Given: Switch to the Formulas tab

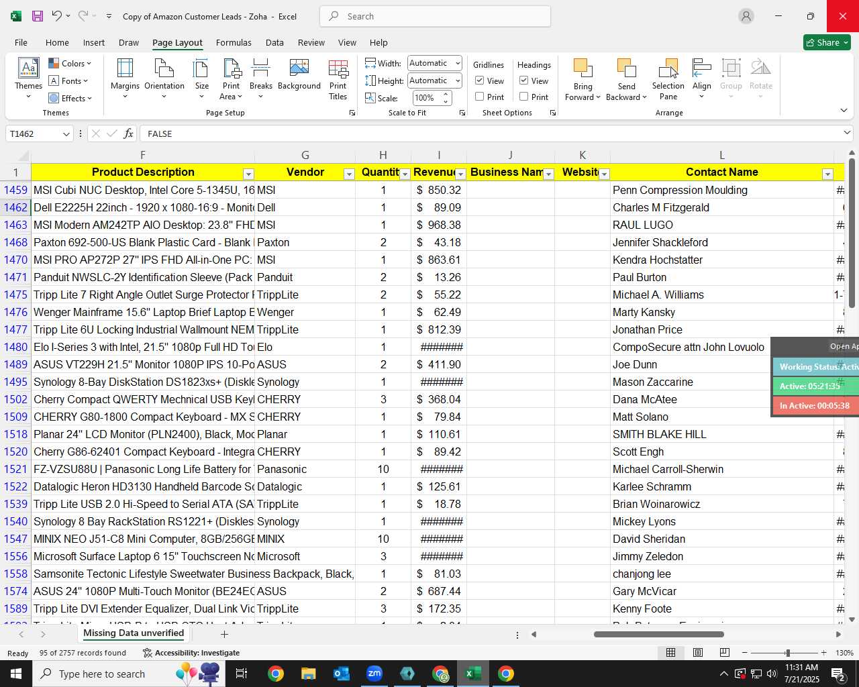Looking at the screenshot, I should (x=234, y=42).
